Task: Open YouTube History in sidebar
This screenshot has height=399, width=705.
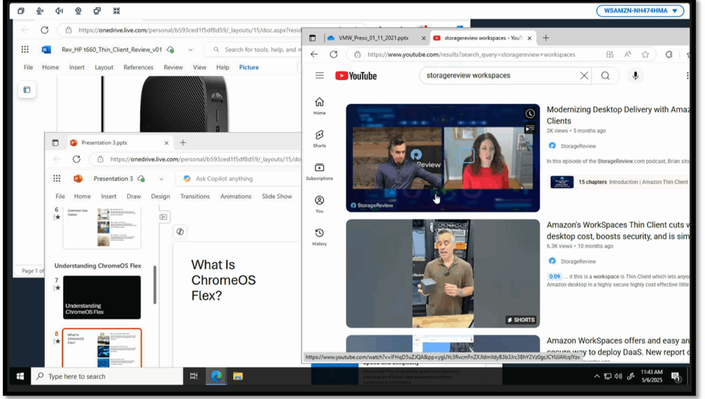Action: (319, 237)
